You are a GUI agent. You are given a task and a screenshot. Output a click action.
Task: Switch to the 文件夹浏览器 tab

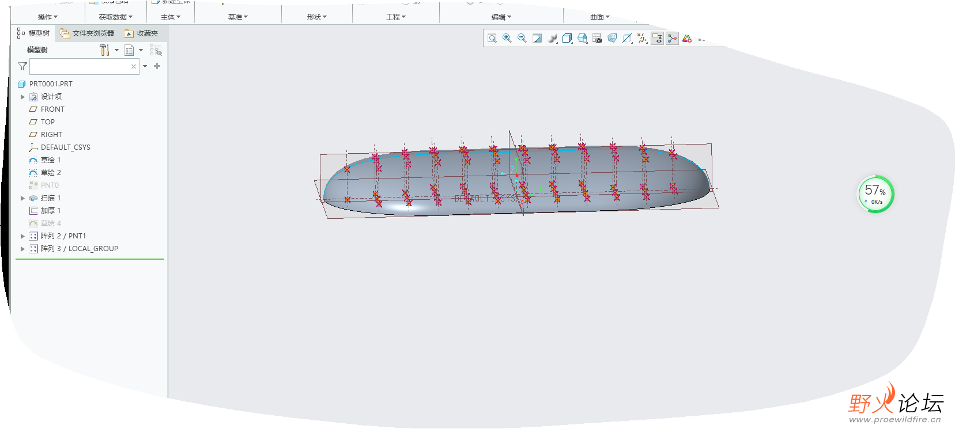pyautogui.click(x=87, y=33)
